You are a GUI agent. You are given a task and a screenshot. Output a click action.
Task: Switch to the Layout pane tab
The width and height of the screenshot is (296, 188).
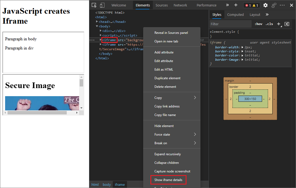(x=255, y=15)
